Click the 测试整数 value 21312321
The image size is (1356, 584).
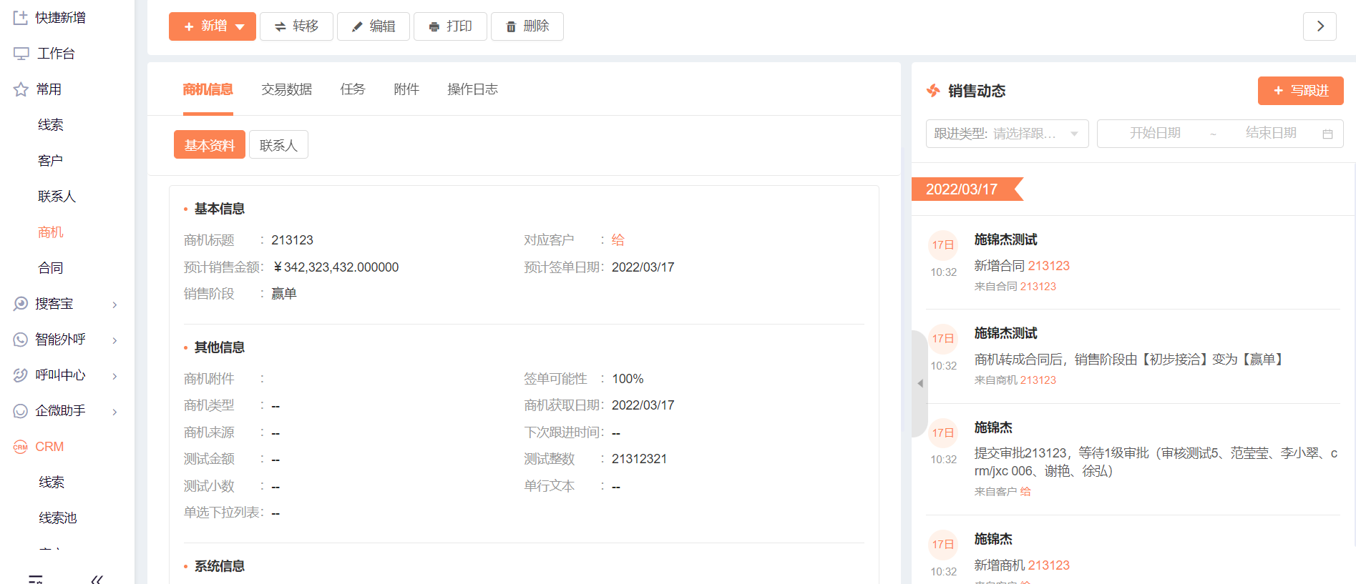tap(639, 459)
